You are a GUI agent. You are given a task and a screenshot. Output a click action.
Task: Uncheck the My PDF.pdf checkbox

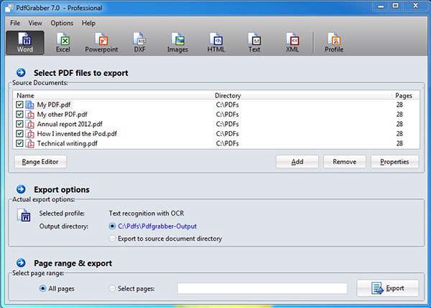click(x=19, y=105)
